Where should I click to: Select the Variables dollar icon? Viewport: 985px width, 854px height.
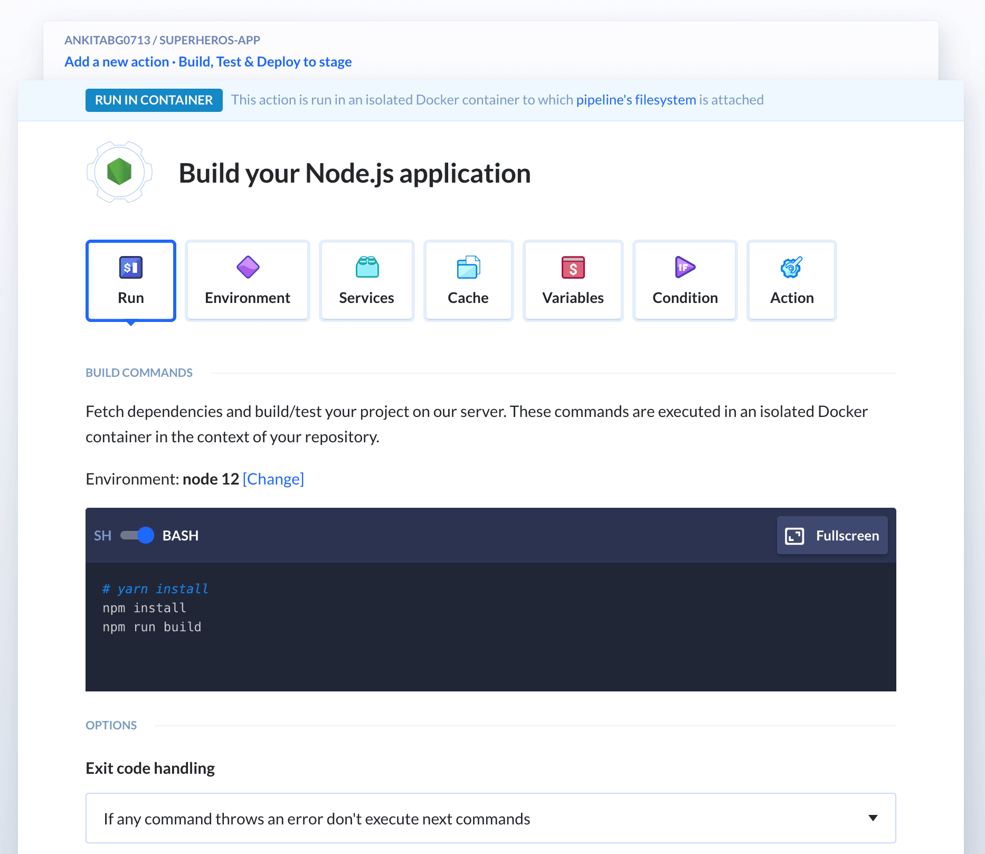pyautogui.click(x=573, y=268)
